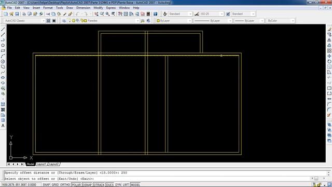Viewport: 332px width, 187px height.
Task: Select the Ellipse draw tool
Action: point(3,77)
